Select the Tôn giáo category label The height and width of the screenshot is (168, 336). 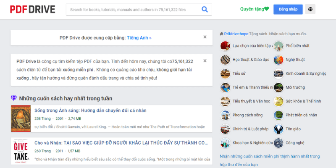(293, 129)
